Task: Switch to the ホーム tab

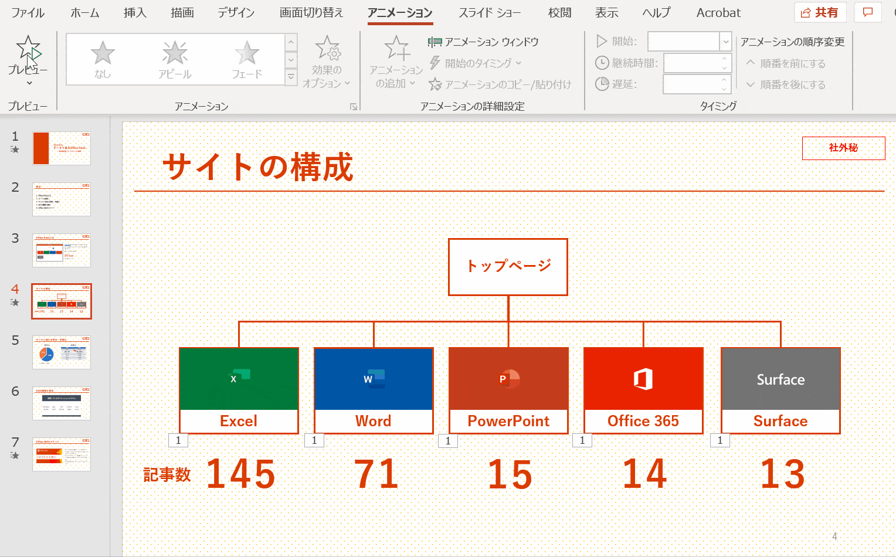Action: 85,12
